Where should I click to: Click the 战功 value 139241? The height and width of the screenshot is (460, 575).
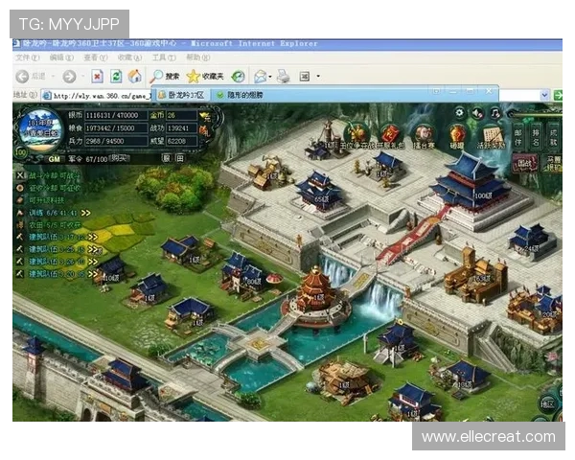181,128
